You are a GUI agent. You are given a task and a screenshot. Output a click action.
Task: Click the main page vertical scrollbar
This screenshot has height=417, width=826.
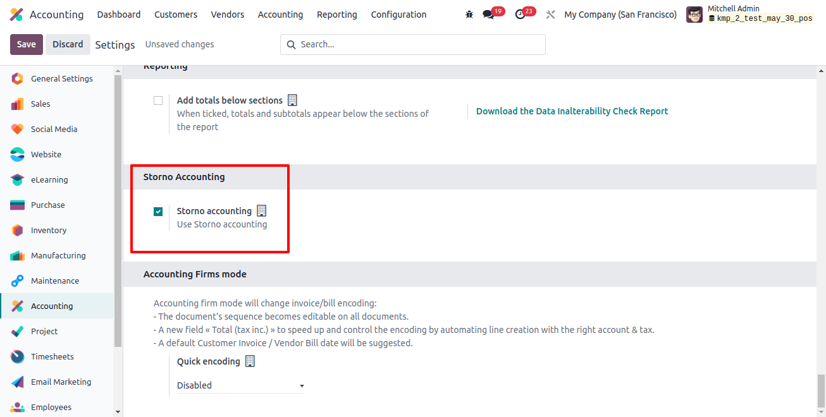[x=821, y=391]
